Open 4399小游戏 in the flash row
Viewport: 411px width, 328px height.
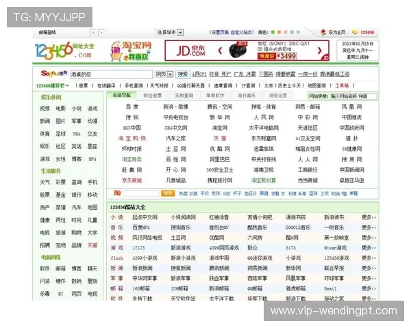(145, 258)
